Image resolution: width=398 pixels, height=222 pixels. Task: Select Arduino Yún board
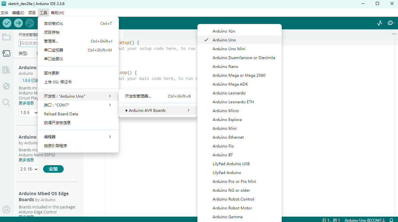point(240,31)
